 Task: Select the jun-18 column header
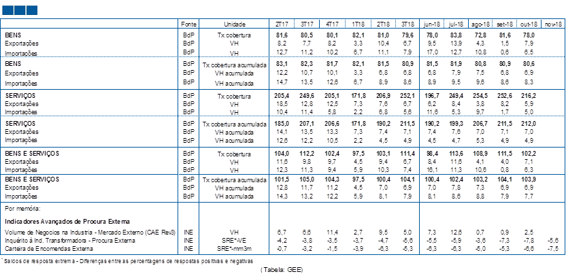point(433,24)
